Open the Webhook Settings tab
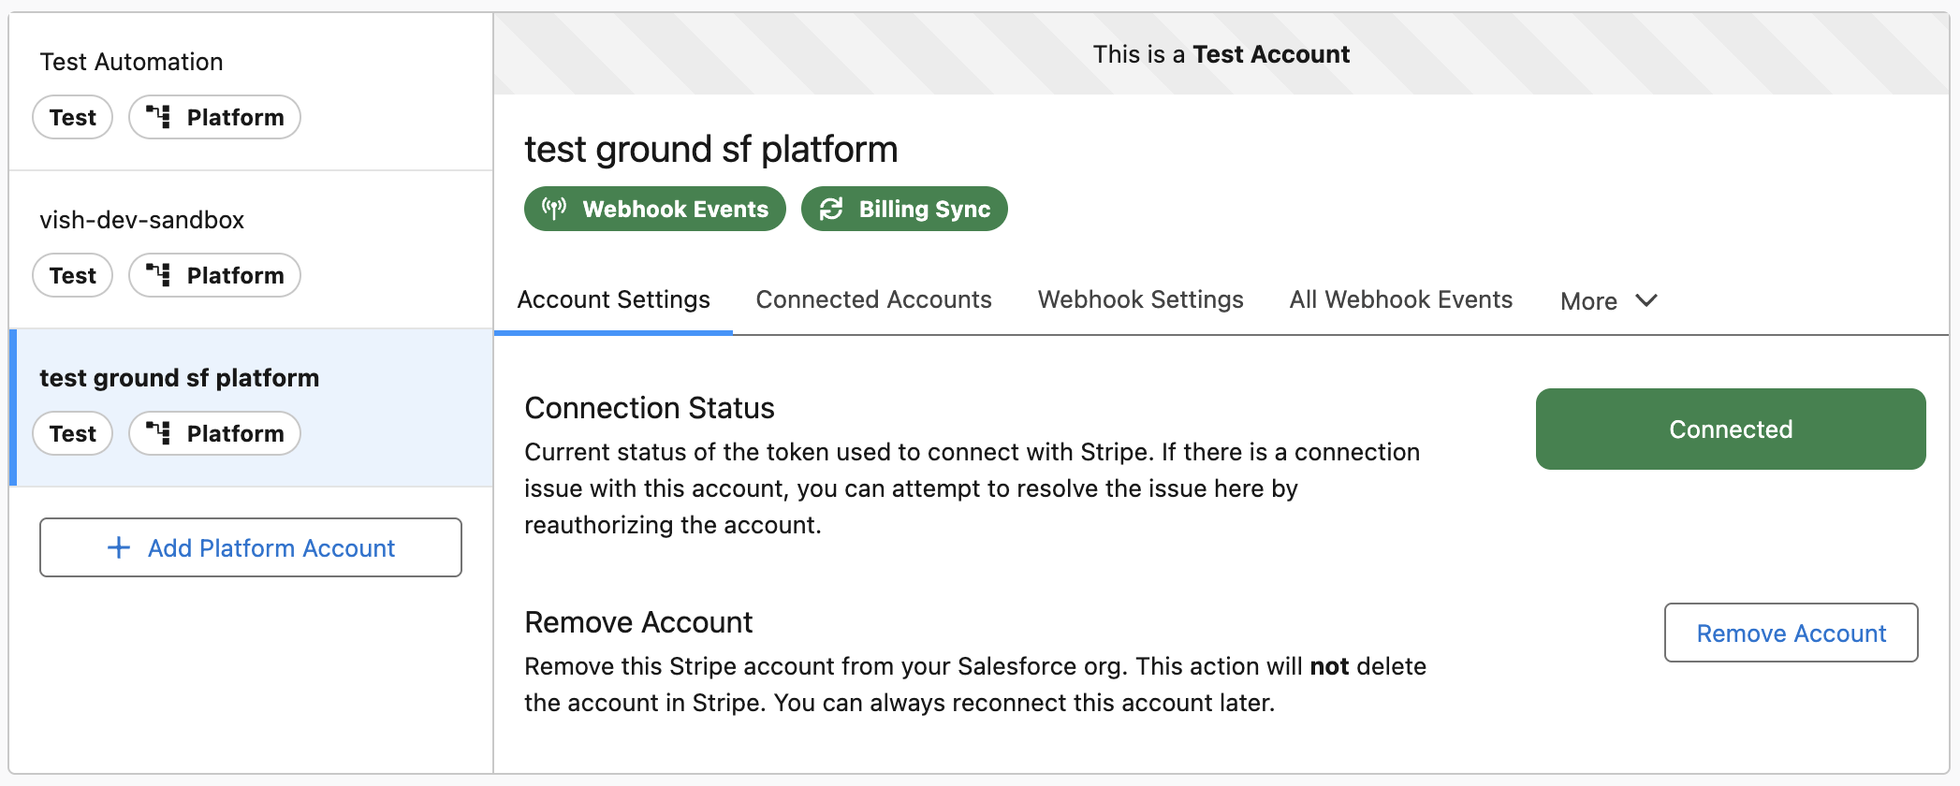Viewport: 1960px width, 786px height. point(1140,299)
